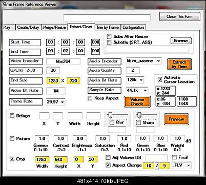Click the Blur value text box
Screen dimensions: 206x185
tap(117, 130)
